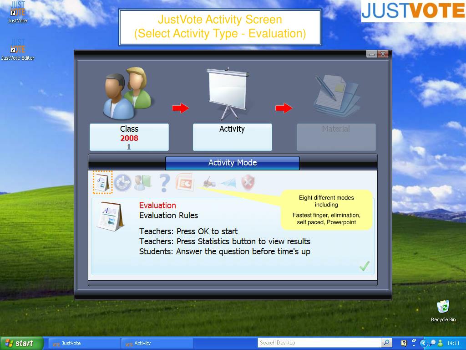Select the person with green book mode
This screenshot has width=466, height=350.
pos(142,182)
